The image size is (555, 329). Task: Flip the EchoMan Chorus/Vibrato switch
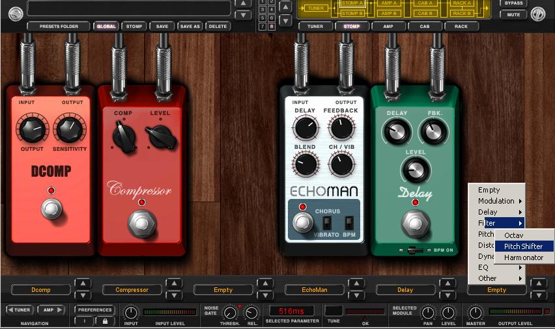(x=326, y=222)
